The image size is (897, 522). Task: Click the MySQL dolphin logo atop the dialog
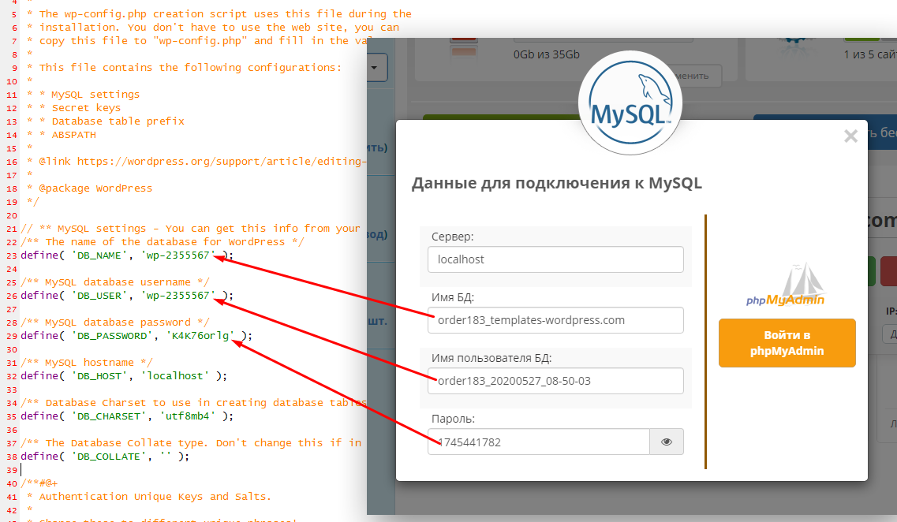point(630,103)
